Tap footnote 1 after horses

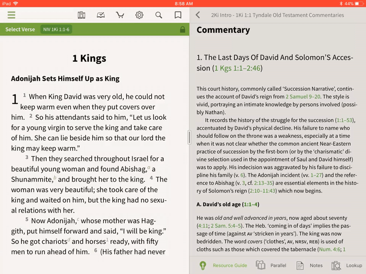pyautogui.click(x=107, y=240)
